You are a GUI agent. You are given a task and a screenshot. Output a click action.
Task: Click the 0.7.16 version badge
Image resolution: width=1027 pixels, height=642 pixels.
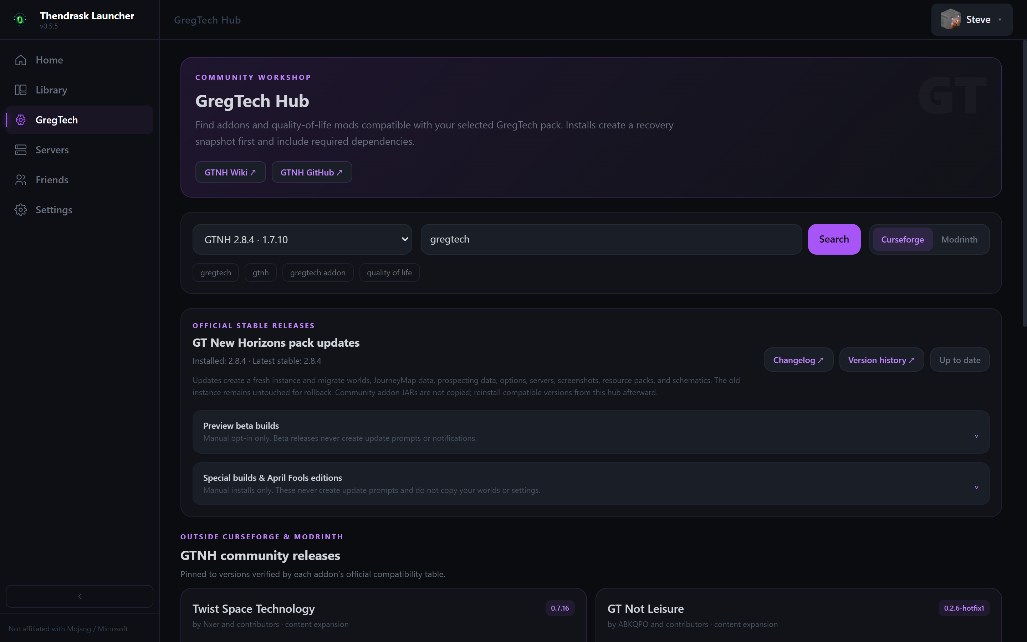tap(560, 608)
